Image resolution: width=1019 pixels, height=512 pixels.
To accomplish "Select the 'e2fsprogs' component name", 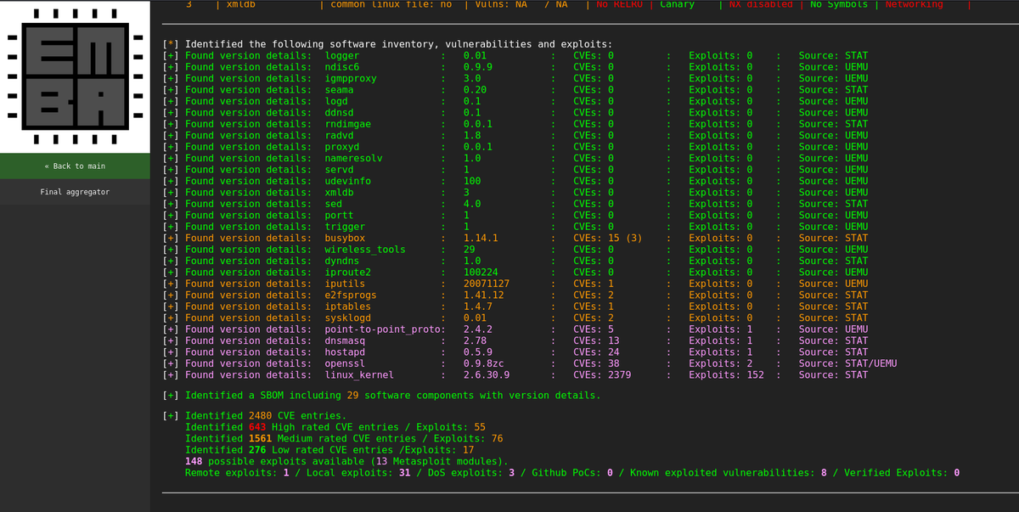I will (351, 295).
